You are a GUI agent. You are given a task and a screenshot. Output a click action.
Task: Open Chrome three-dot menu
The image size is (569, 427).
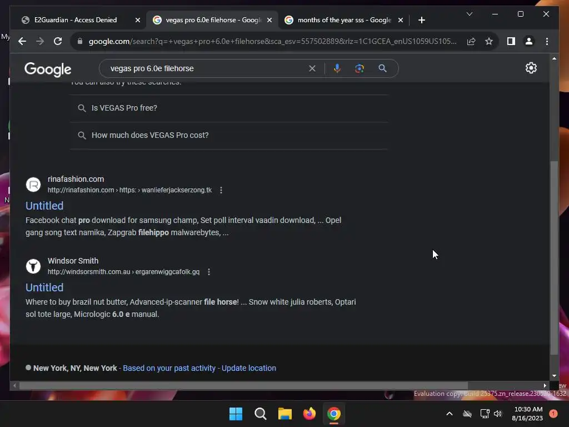tap(547, 41)
